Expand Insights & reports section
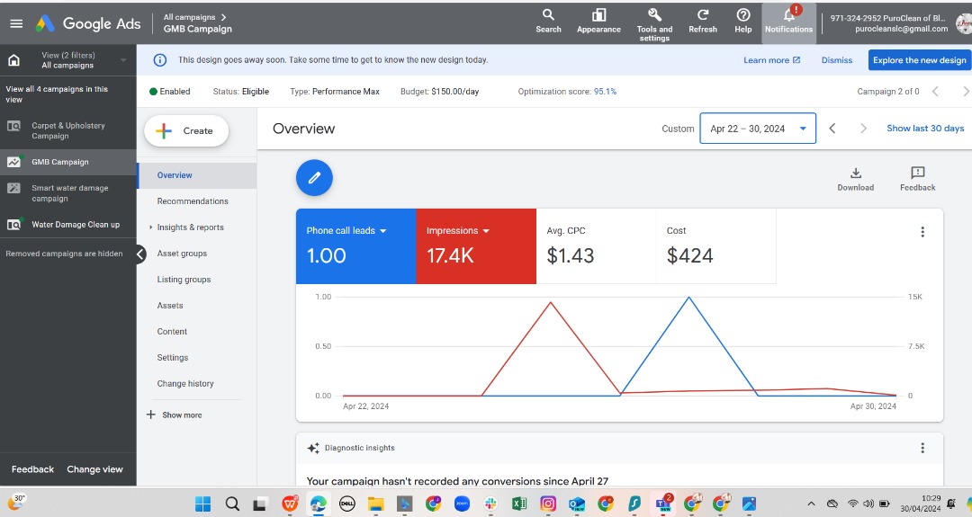 pyautogui.click(x=190, y=227)
